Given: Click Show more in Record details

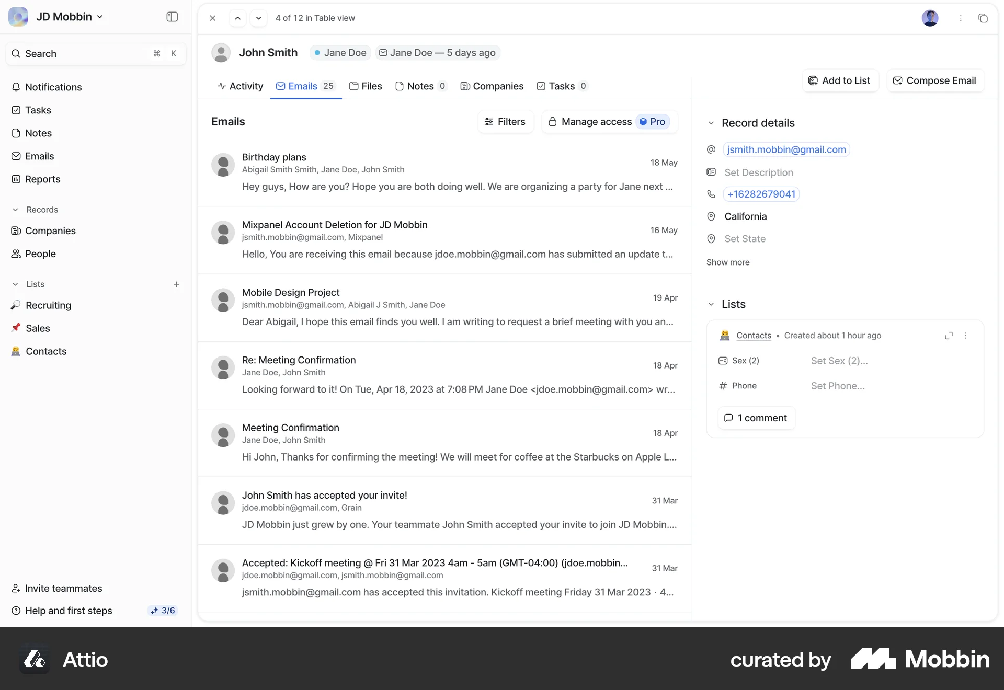Looking at the screenshot, I should pos(728,262).
